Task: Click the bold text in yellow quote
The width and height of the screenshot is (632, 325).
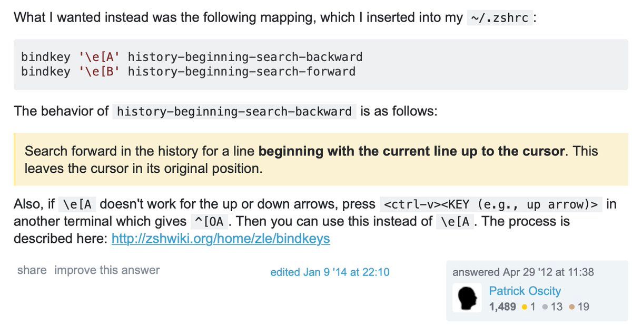Action: (412, 152)
